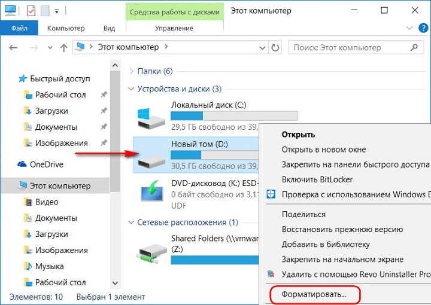Switch to the Вид ribbon tab
The image size is (431, 305).
coord(109,28)
